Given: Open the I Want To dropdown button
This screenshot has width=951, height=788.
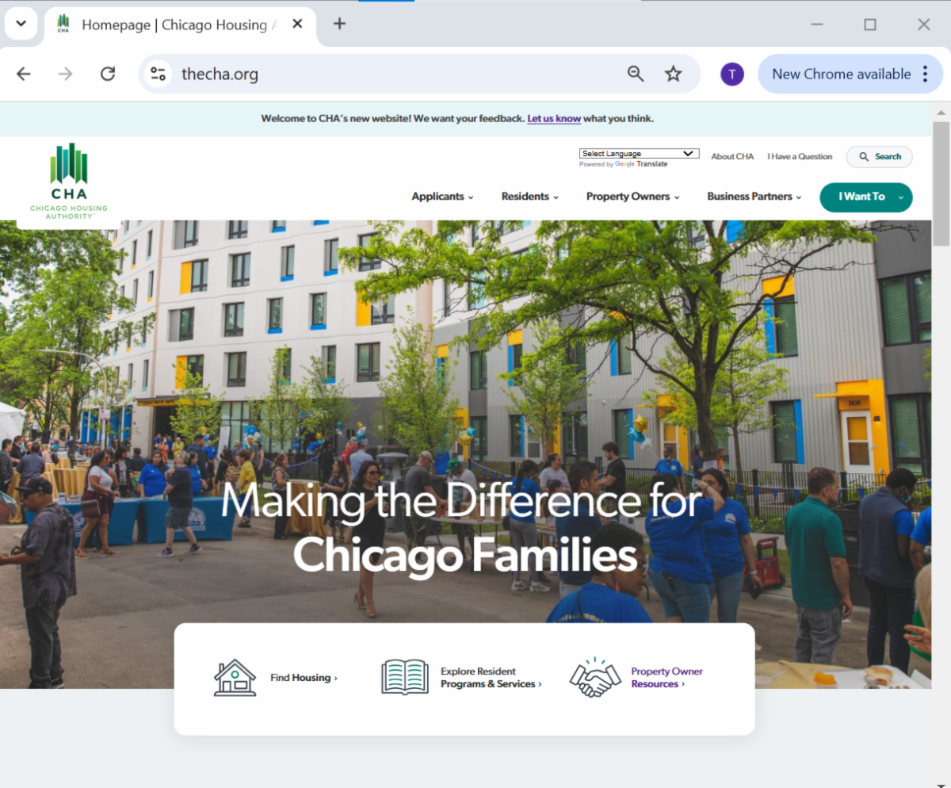Looking at the screenshot, I should 865,197.
